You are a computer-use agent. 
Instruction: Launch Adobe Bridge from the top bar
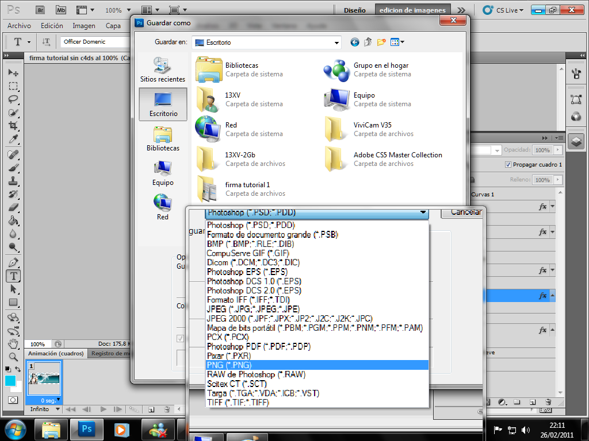click(40, 10)
